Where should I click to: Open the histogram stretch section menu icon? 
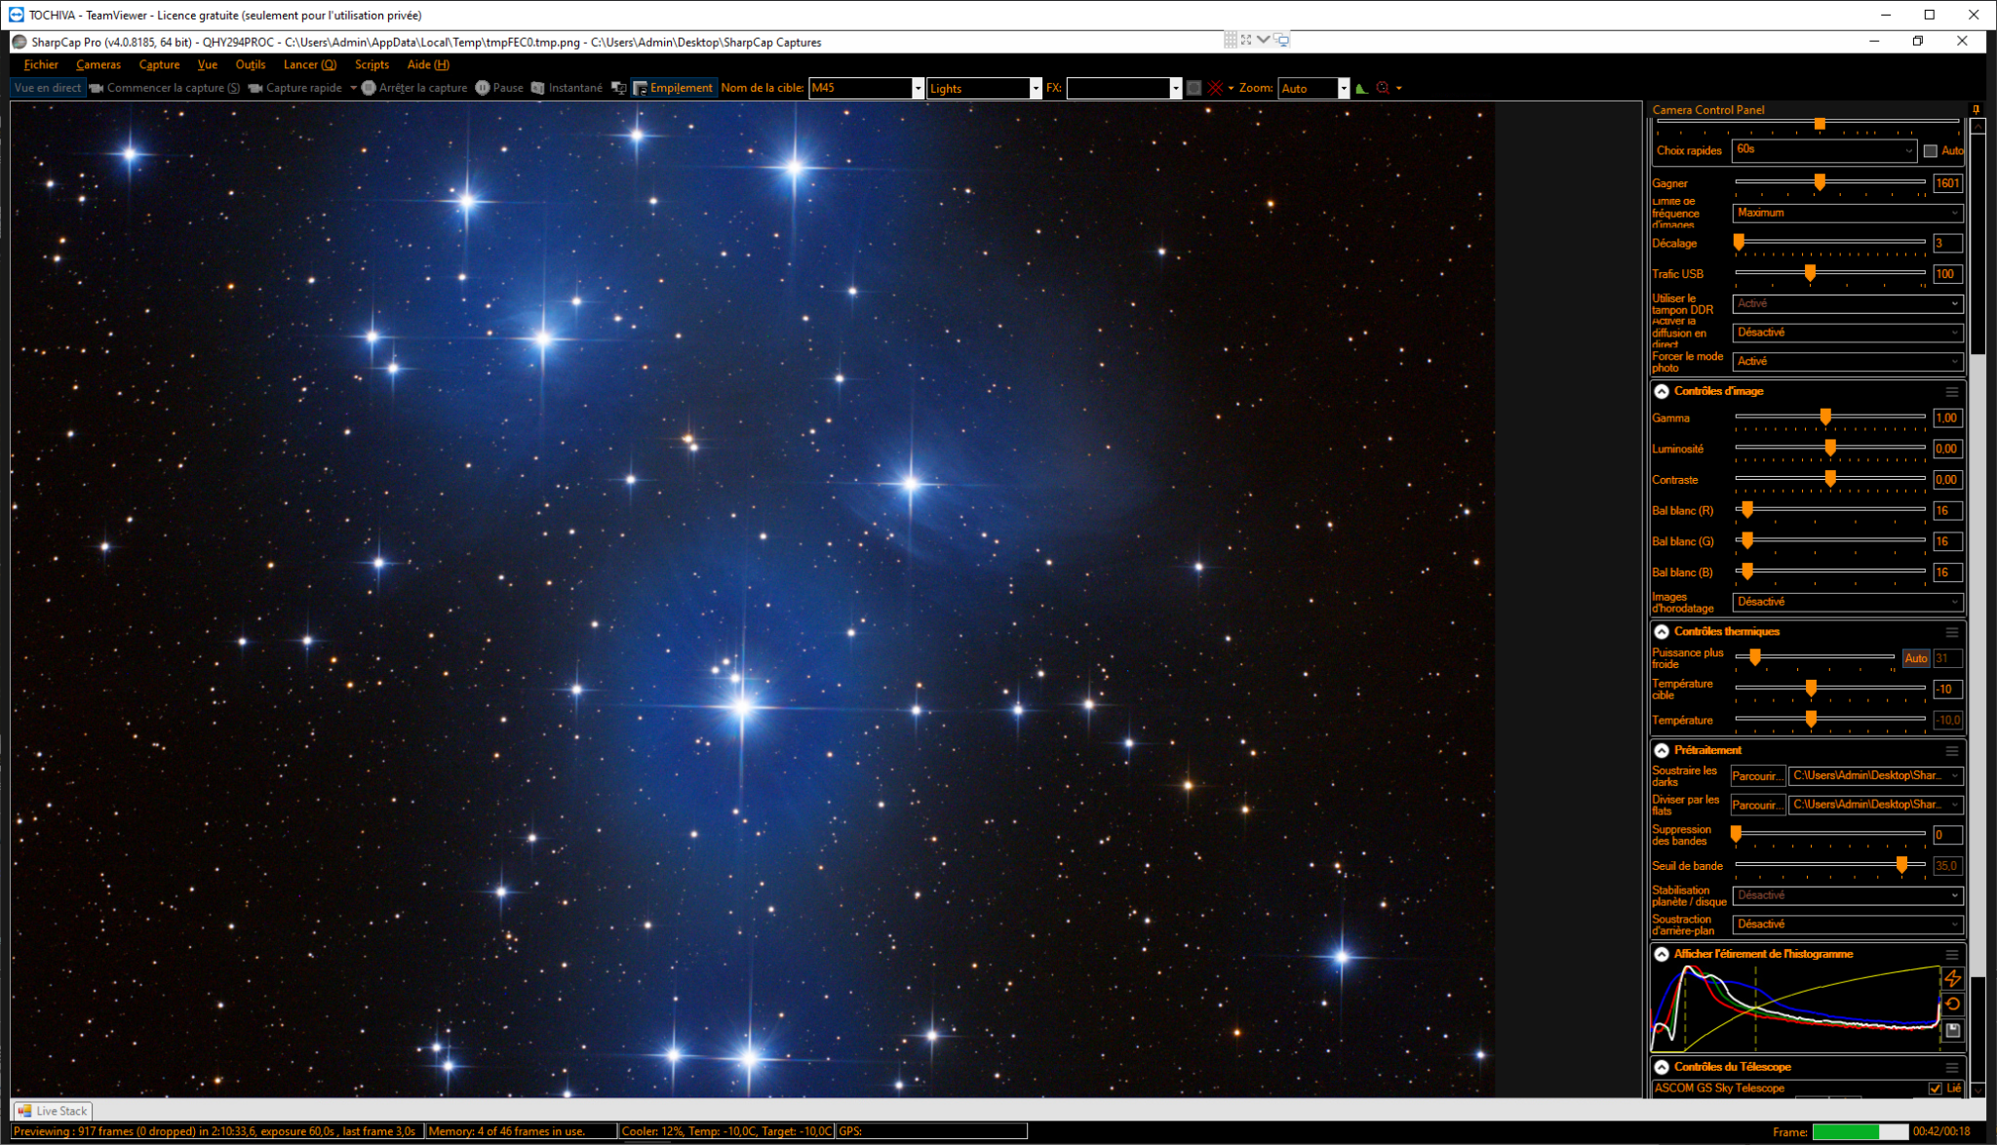tap(1952, 955)
